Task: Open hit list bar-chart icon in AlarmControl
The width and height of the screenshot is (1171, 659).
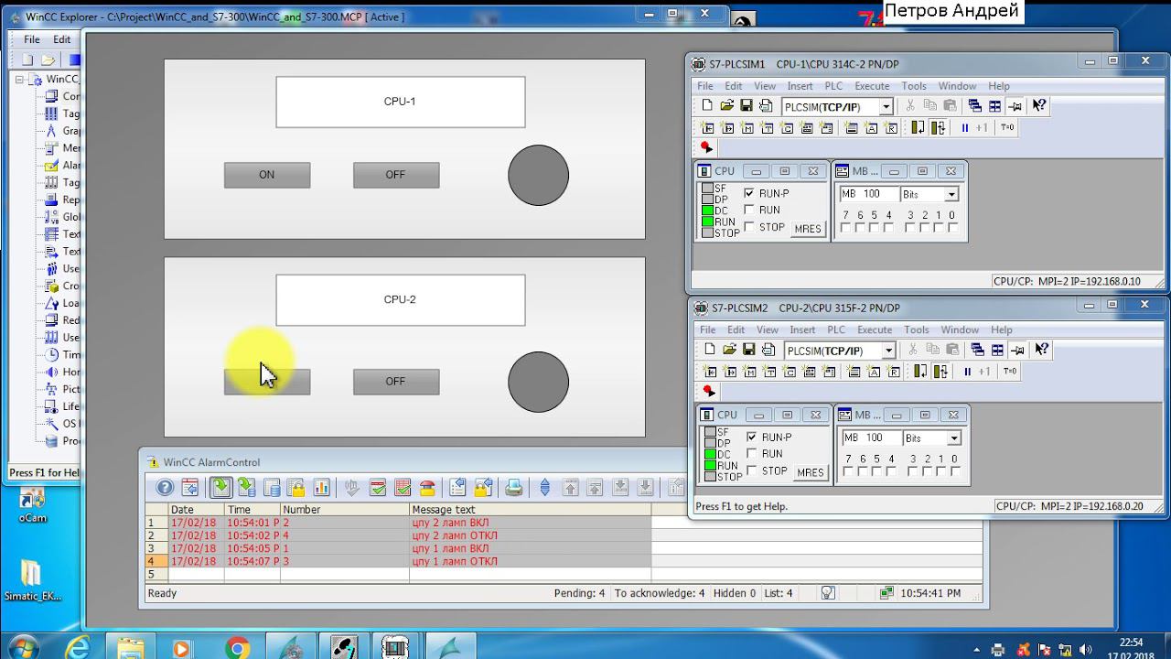Action: tap(321, 488)
